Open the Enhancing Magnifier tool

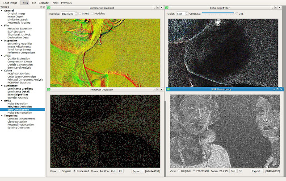pos(20,44)
